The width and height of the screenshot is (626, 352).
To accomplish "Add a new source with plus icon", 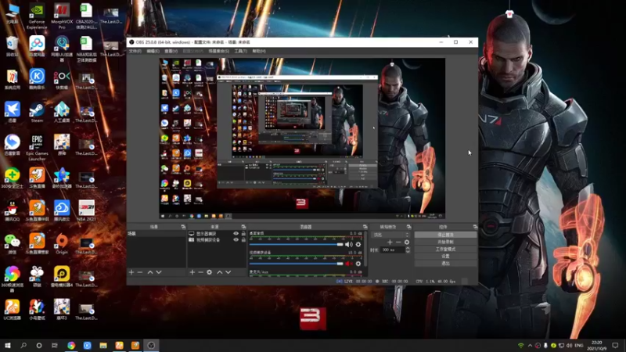I will [x=192, y=272].
